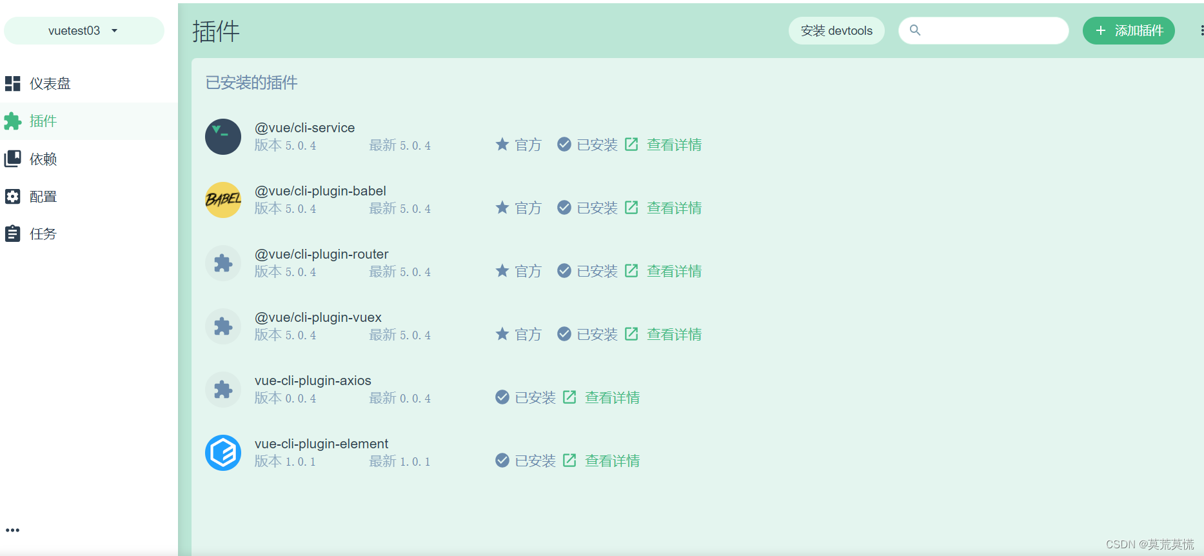Viewport: 1204px width, 556px height.
Task: Click the star icon on the cli-service row
Action: pos(502,144)
